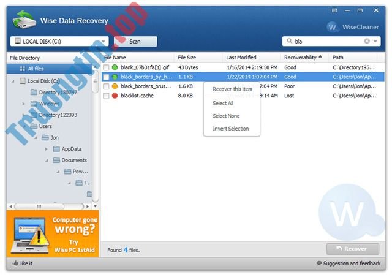Click the magnifier icon in search box
Image resolution: width=392 pixels, height=277 pixels.
(290, 41)
